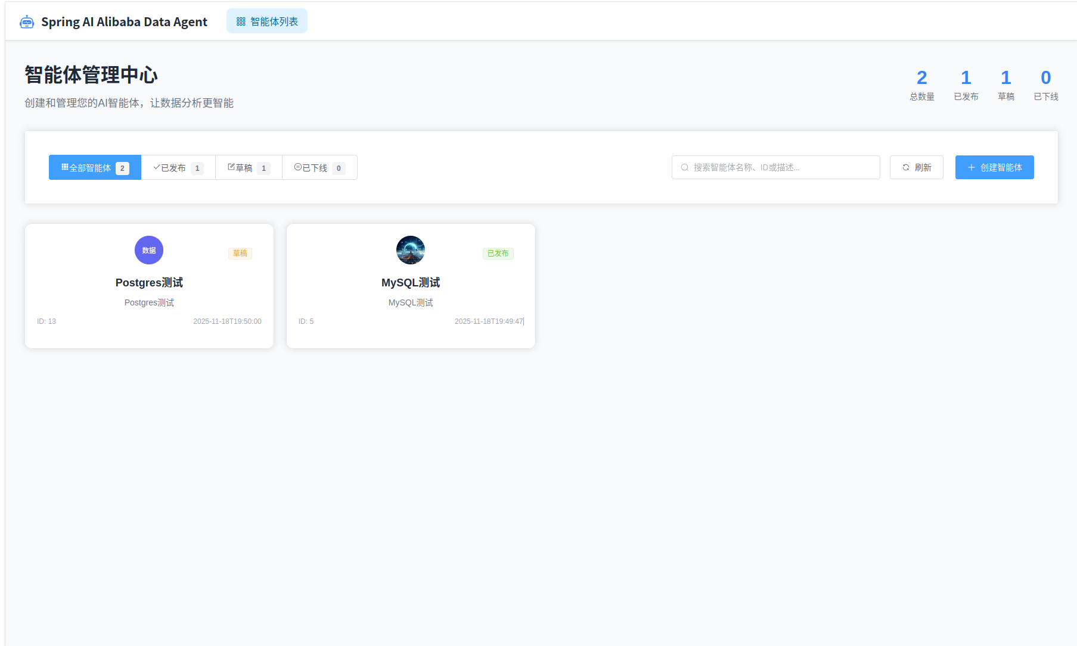Open the Postgres测试 agent card
The image size is (1077, 646).
pyautogui.click(x=148, y=286)
